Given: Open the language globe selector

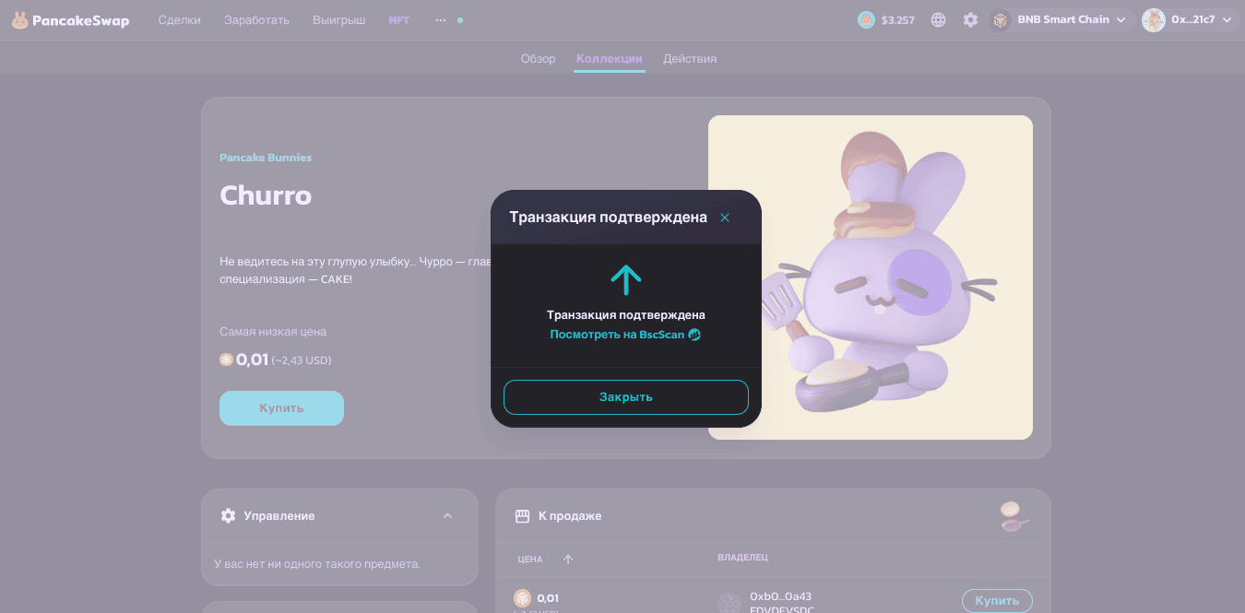Looking at the screenshot, I should coord(938,19).
